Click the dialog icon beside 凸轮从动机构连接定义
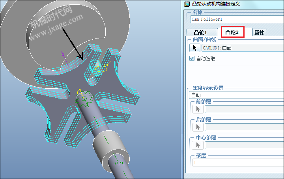Image resolution: width=284 pixels, height=179 pixels. [187, 4]
